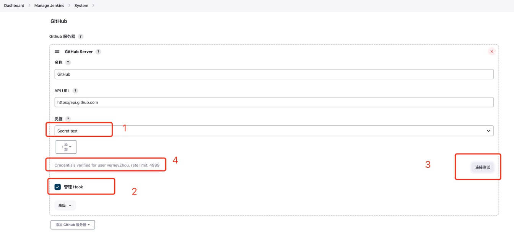The image size is (514, 243).
Task: Open the Secret text credentials dropdown
Action: [x=274, y=131]
